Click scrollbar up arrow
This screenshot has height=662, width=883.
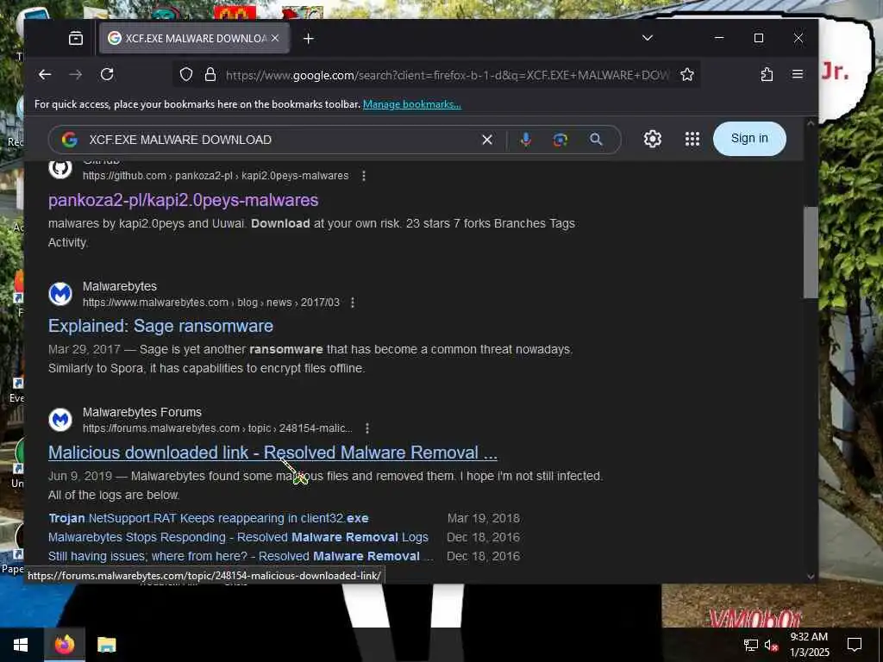tap(811, 124)
